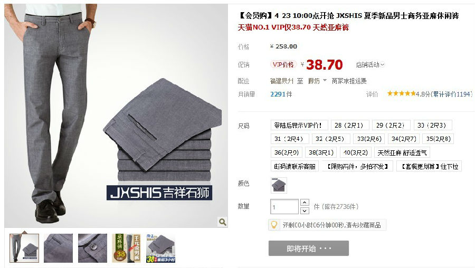This screenshot has height=268, width=475.
Task: Select the gray pants color swatch
Action: [279, 185]
